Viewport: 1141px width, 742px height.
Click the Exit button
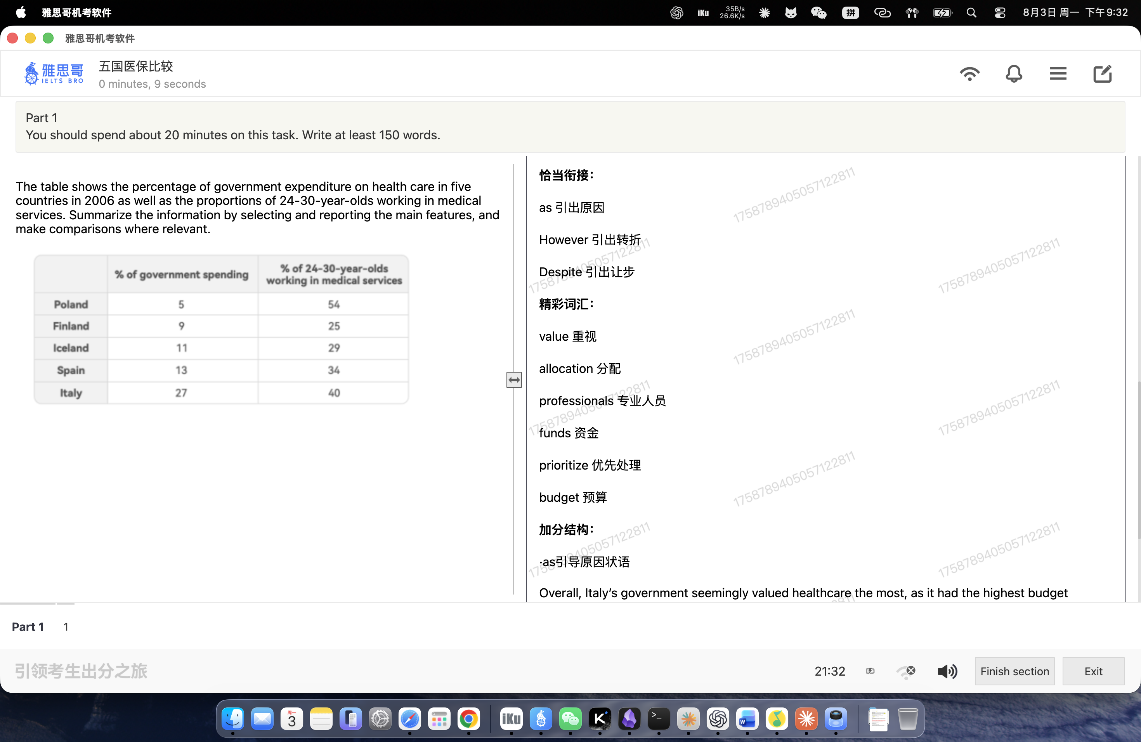point(1093,671)
